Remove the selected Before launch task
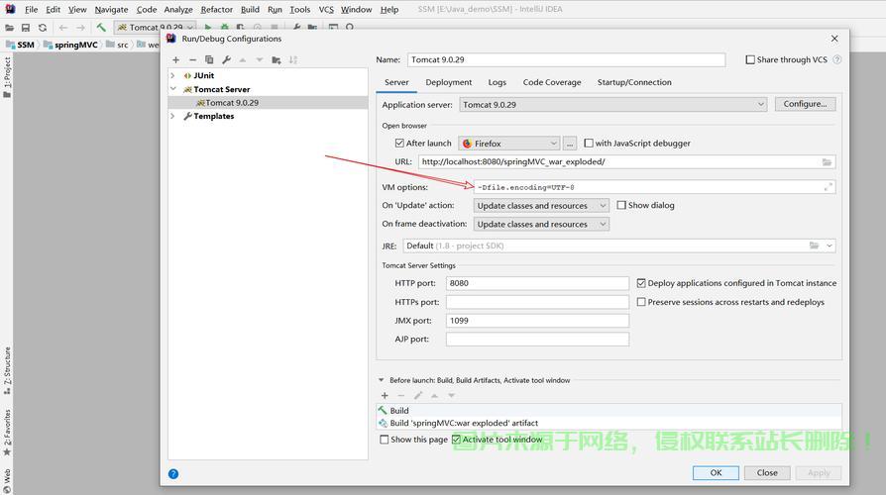 (x=401, y=396)
